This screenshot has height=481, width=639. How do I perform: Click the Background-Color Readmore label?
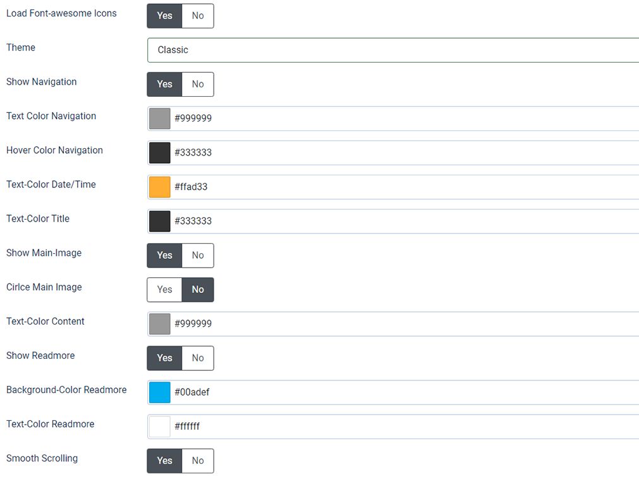click(66, 390)
